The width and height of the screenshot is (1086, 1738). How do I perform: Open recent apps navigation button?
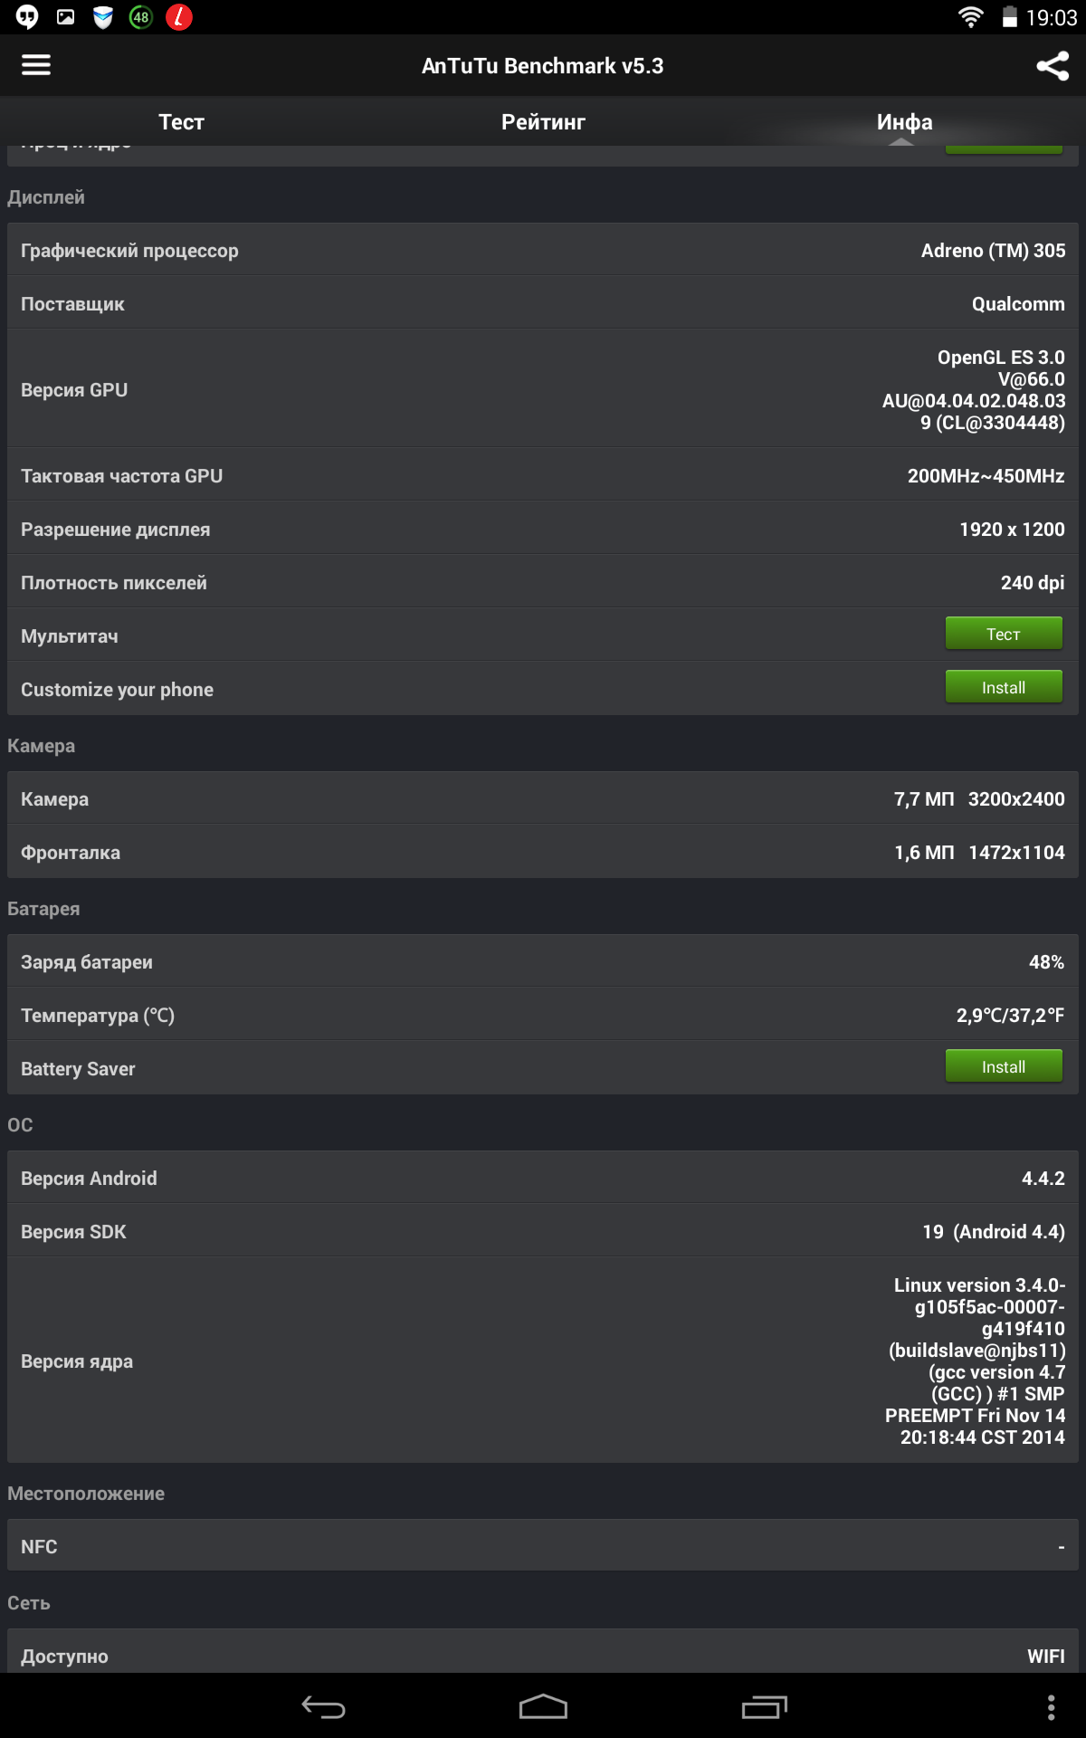click(764, 1707)
